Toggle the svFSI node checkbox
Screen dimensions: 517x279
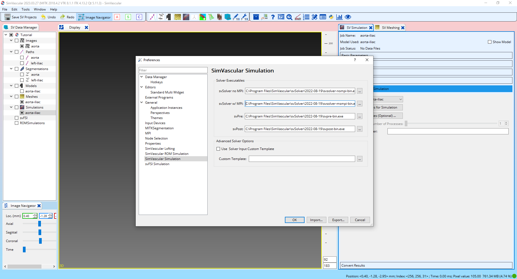16,118
